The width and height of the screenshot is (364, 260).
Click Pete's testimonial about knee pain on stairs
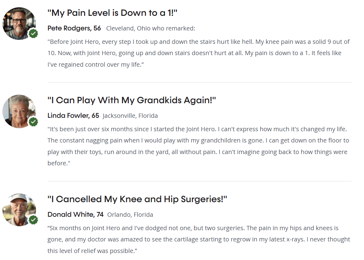click(x=199, y=53)
